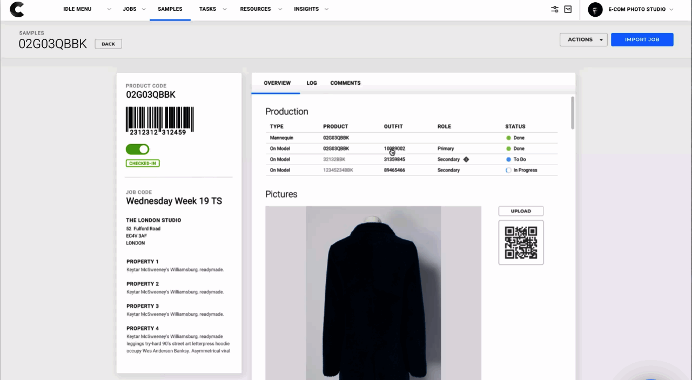The height and width of the screenshot is (380, 692).
Task: Click product code 32132BBK in table
Action: (x=334, y=159)
